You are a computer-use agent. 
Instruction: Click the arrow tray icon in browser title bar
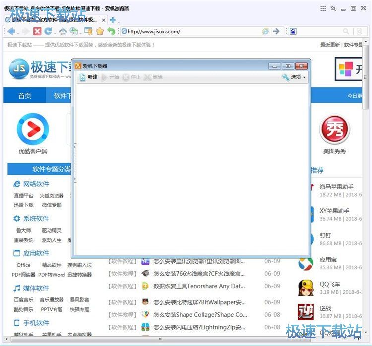333,8
